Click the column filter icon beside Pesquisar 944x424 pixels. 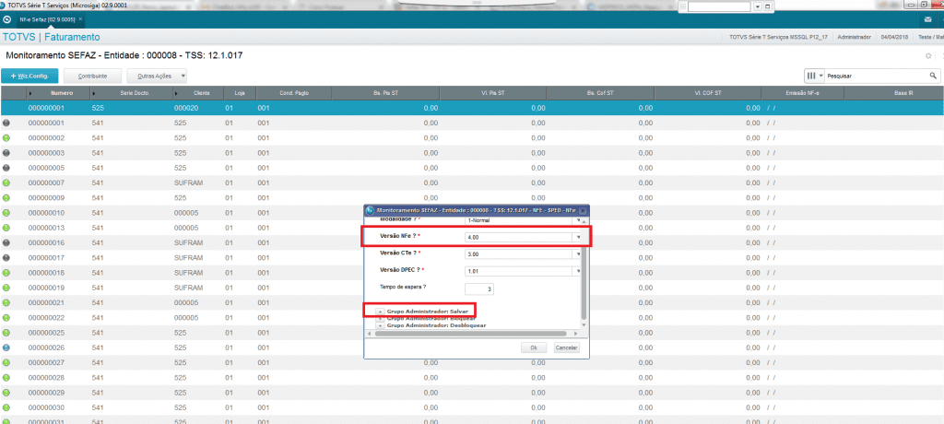[812, 75]
